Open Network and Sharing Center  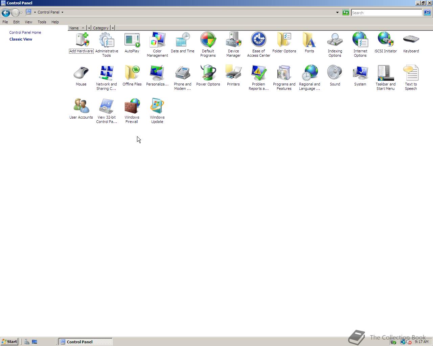(107, 78)
